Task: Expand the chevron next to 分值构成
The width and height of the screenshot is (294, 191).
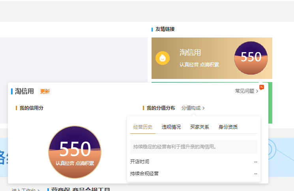Action: point(204,108)
